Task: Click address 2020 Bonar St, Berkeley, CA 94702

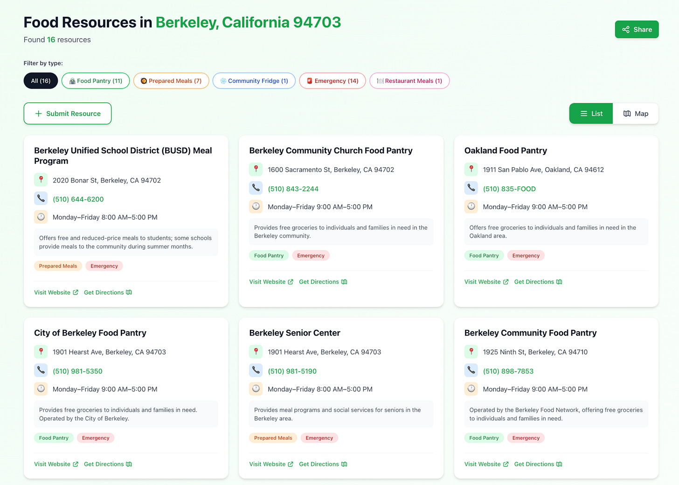Action: [x=107, y=180]
